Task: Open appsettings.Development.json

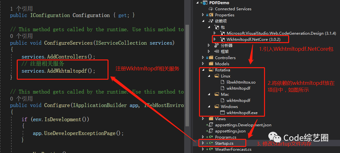Action: tap(243, 125)
